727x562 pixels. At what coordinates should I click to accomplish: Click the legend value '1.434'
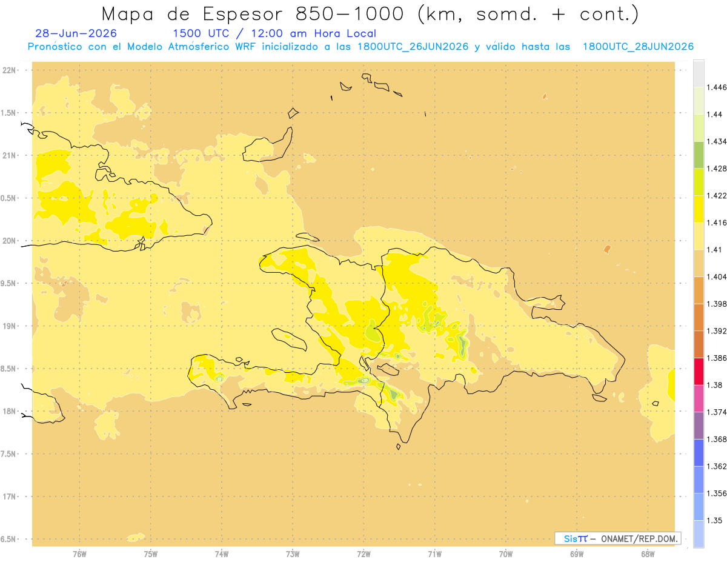pyautogui.click(x=718, y=141)
